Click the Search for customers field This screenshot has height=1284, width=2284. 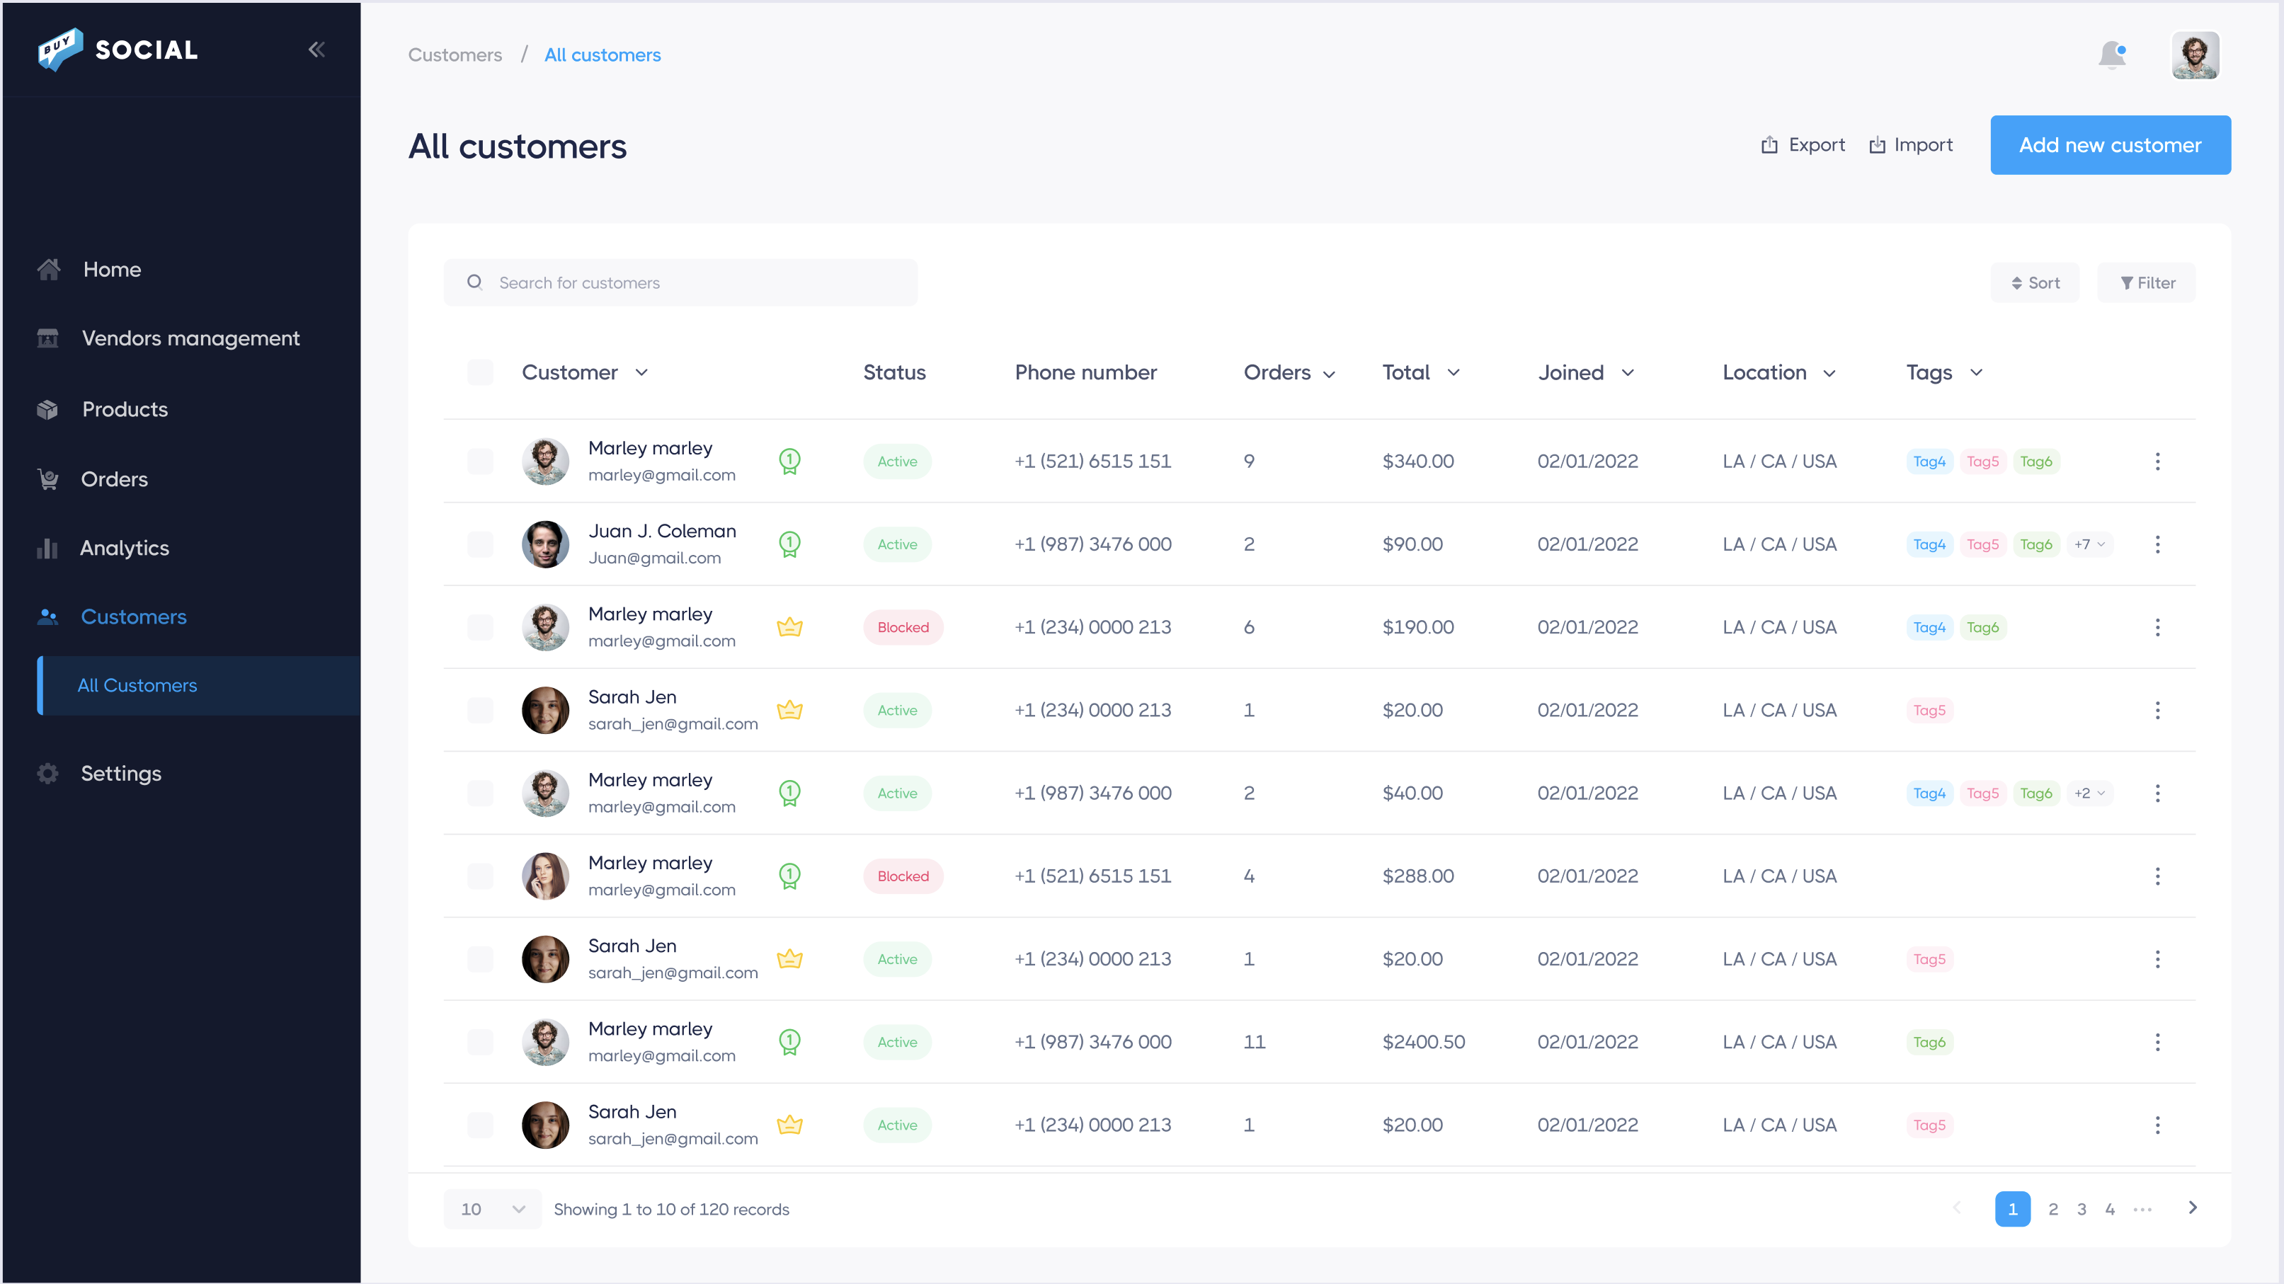coord(681,282)
